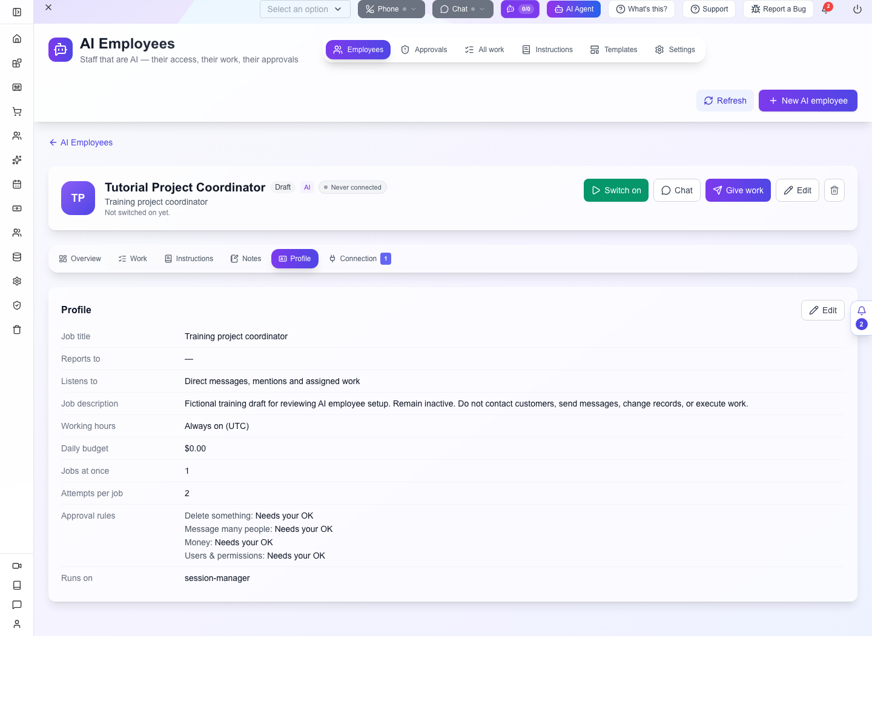Open the speech bubble icon in the sidebar
This screenshot has height=727, width=872.
17,605
